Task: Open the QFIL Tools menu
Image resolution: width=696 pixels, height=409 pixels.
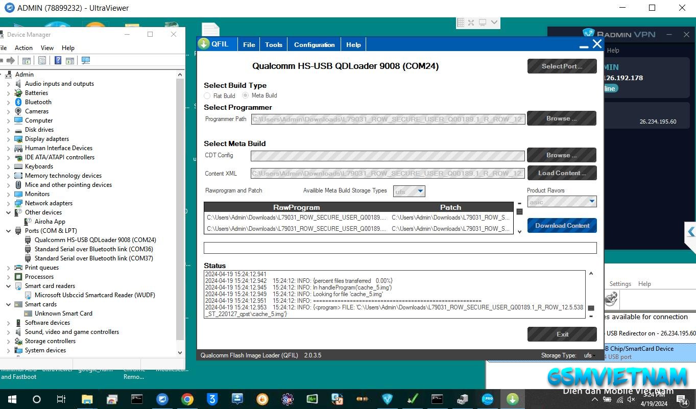Action: (x=274, y=44)
